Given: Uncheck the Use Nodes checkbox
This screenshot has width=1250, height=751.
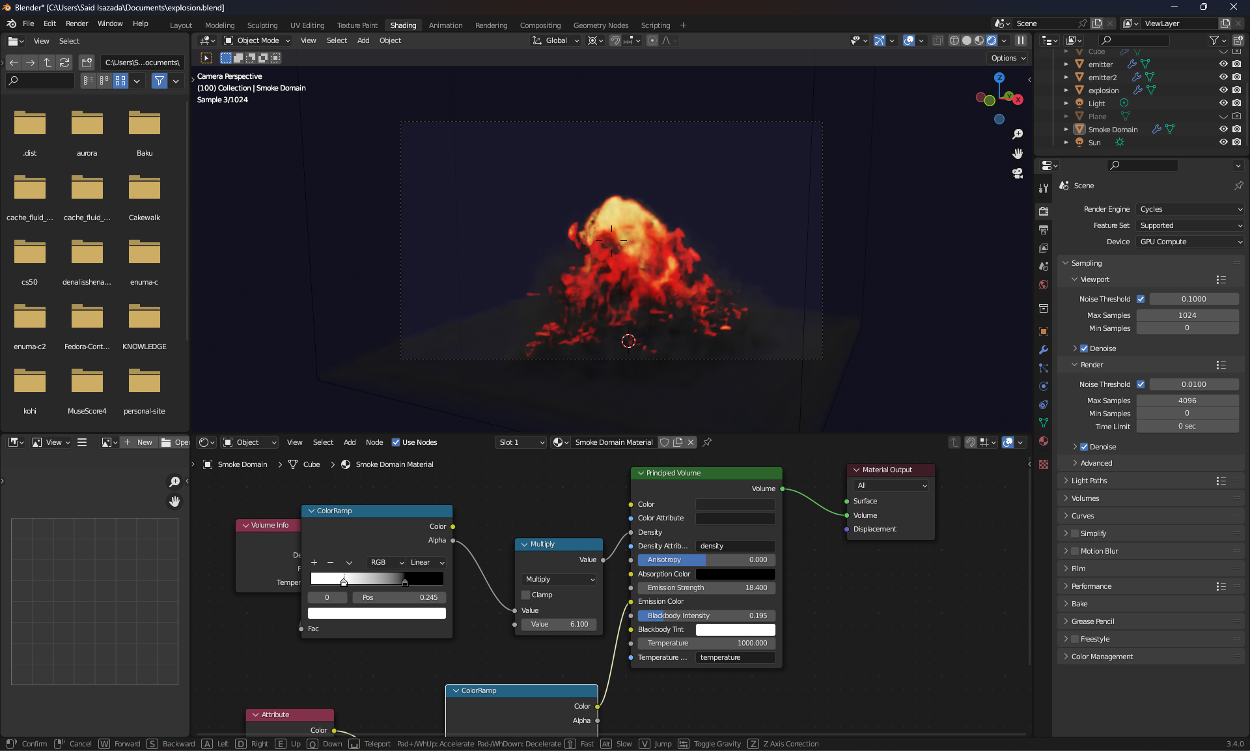Looking at the screenshot, I should tap(396, 442).
